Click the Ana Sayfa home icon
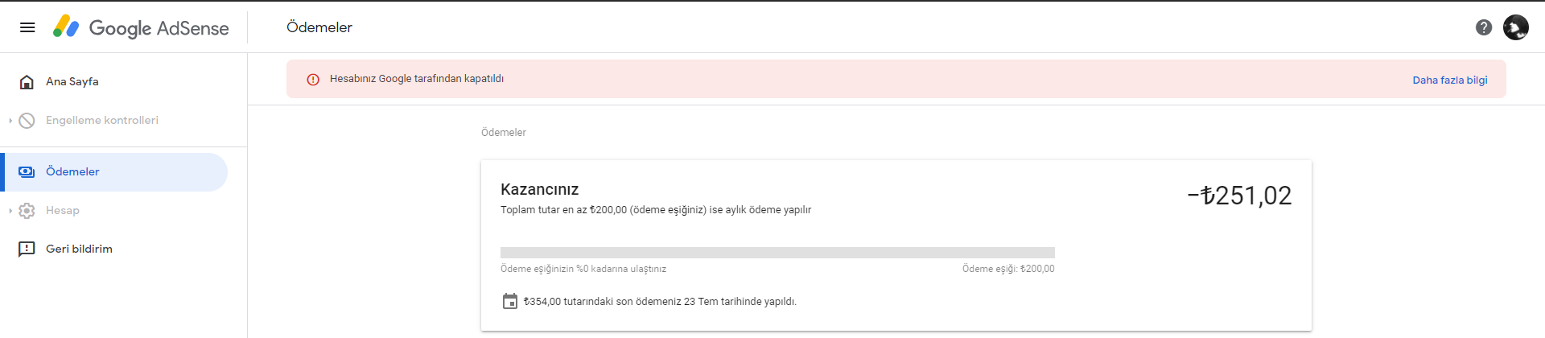 pos(27,81)
